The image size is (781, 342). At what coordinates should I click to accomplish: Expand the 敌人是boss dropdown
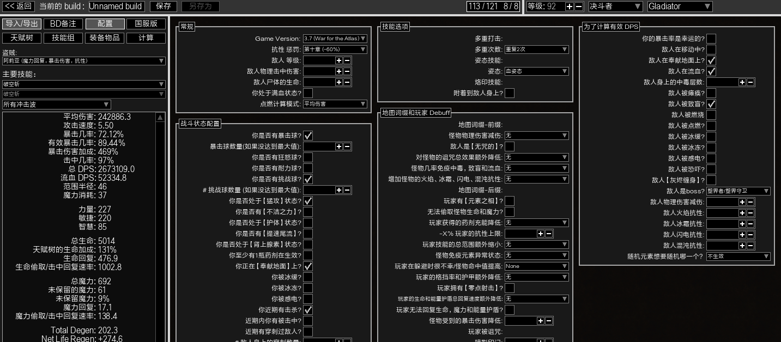(x=738, y=191)
